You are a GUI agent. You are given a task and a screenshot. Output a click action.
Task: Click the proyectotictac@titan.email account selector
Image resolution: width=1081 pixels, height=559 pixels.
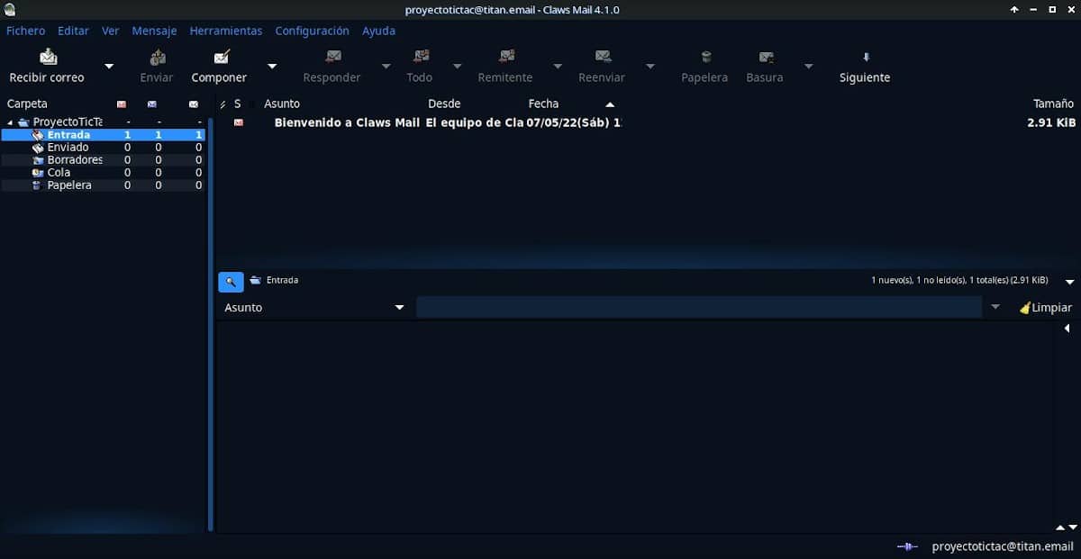(x=1002, y=546)
